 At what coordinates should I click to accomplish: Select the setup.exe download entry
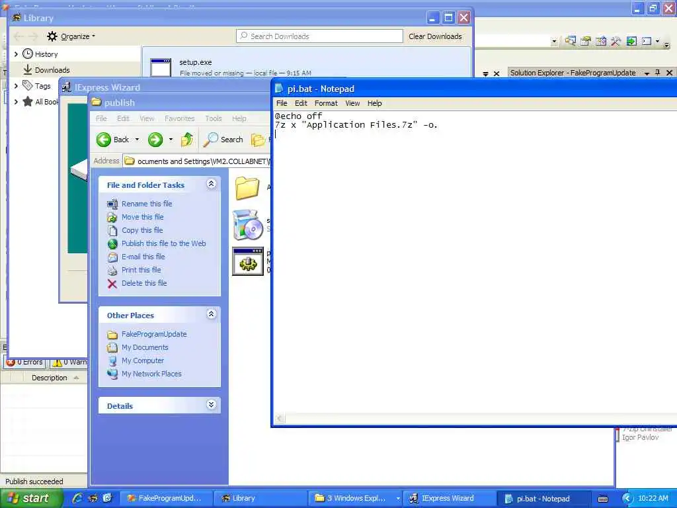click(x=307, y=67)
